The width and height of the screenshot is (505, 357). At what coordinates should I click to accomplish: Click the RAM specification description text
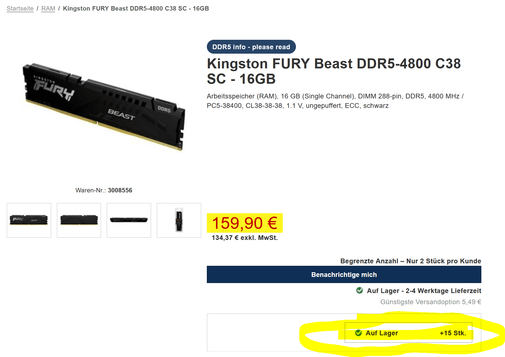tap(335, 101)
